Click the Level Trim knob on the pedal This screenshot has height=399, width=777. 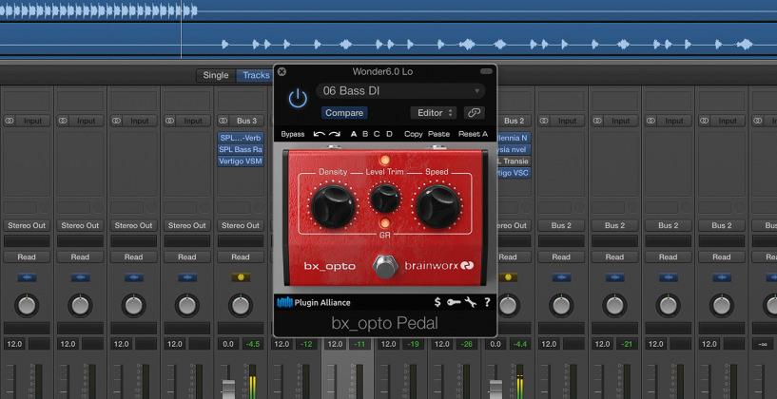tap(385, 198)
